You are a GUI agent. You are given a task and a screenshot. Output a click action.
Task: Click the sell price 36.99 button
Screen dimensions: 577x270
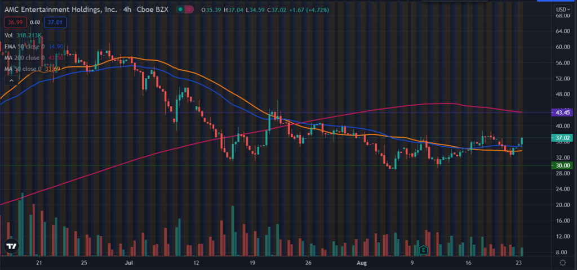(x=14, y=22)
